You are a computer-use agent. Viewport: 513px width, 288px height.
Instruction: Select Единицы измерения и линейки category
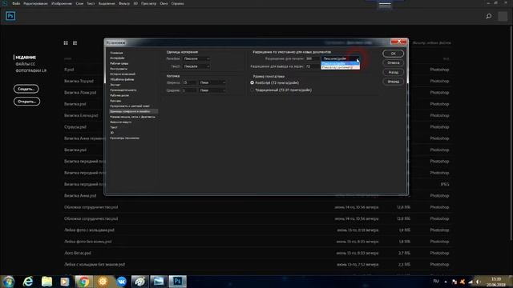tap(134, 111)
